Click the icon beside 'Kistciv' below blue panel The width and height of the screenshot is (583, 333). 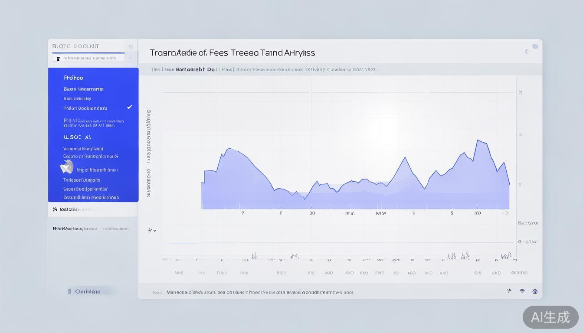(55, 209)
